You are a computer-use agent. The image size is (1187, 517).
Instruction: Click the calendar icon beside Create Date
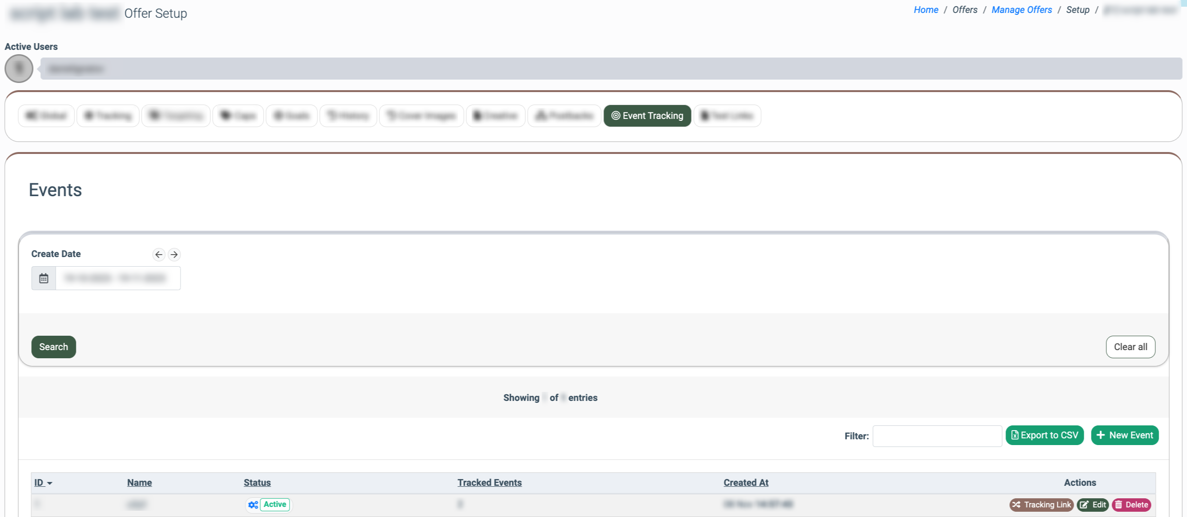click(44, 278)
